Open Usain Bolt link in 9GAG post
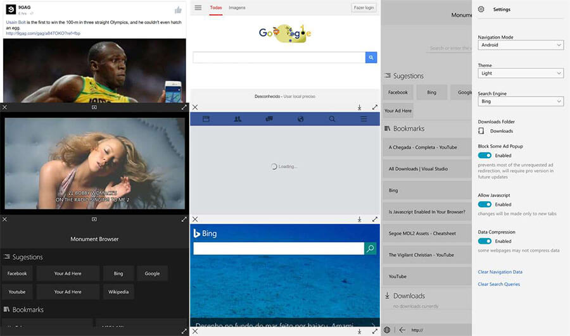The image size is (570, 336). pyautogui.click(x=16, y=22)
